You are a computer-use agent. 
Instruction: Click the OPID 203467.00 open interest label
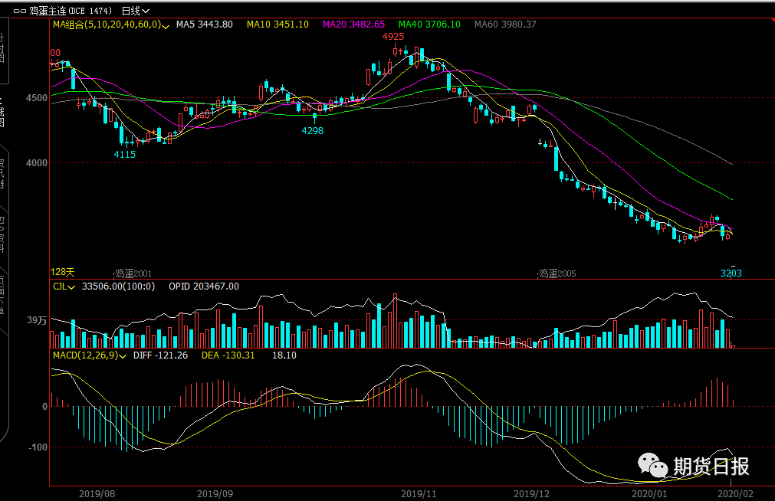click(203, 287)
